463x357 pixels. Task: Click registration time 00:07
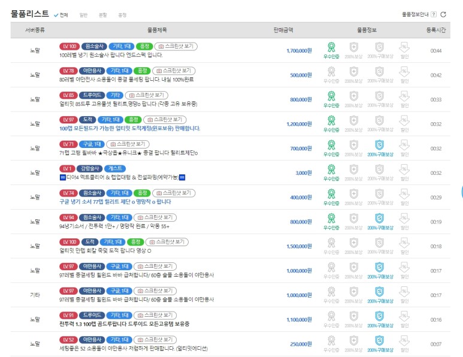click(436, 344)
